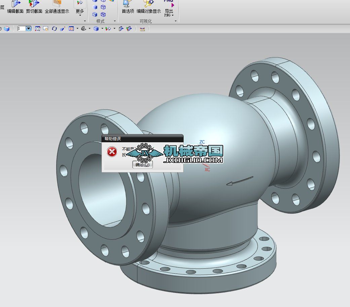Click the measure ruler icon
The width and height of the screenshot is (350, 307).
tap(142, 29)
